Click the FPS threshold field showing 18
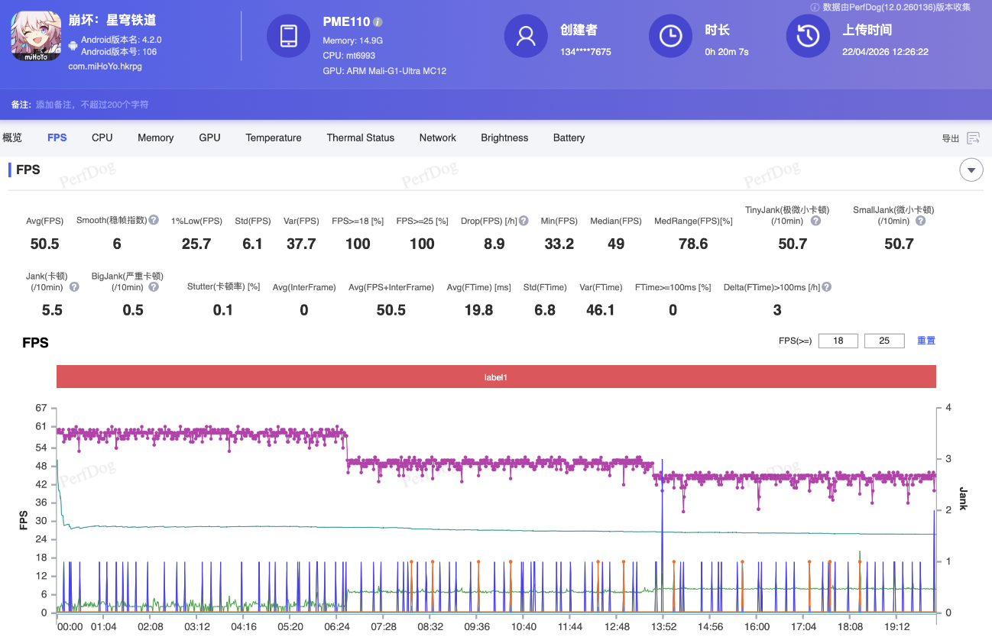 [838, 341]
